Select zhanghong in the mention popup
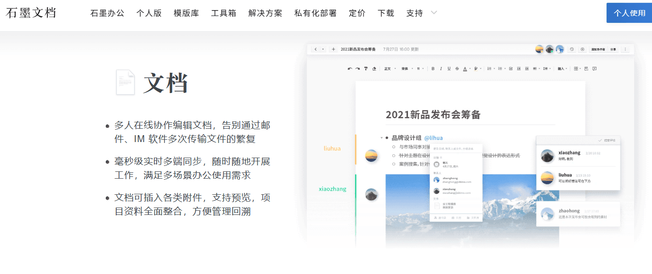The width and height of the screenshot is (652, 274). coord(456,180)
